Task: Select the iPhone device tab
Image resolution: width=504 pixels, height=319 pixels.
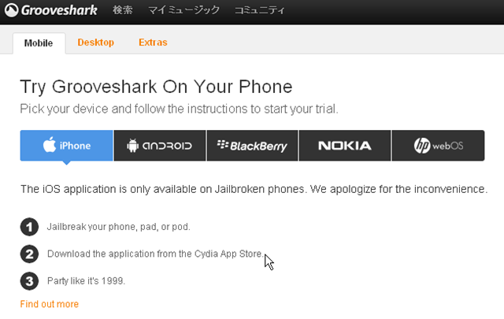Action: [x=66, y=146]
